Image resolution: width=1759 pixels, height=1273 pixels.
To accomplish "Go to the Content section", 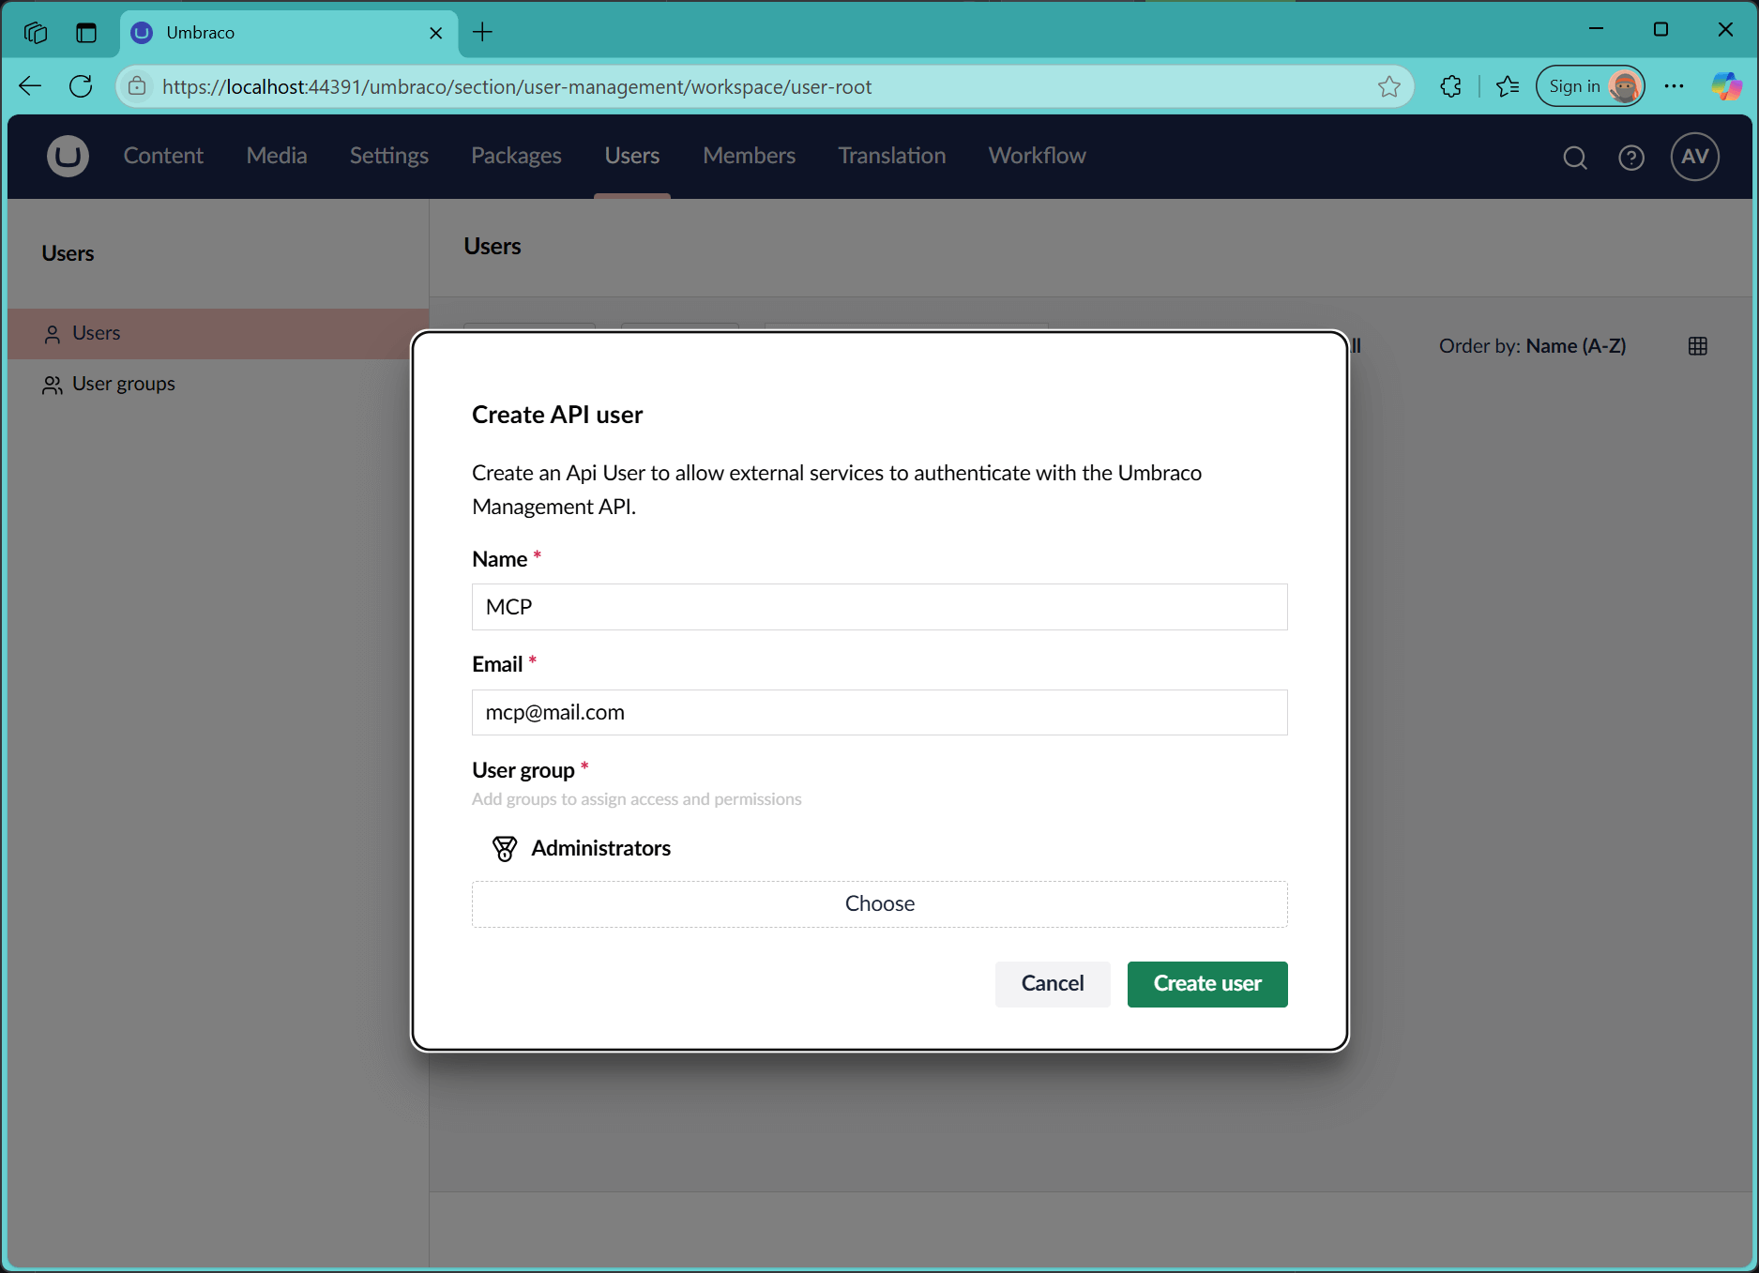I will [163, 156].
